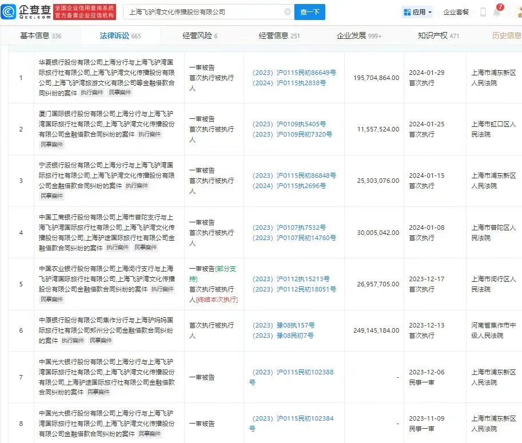
Task: Open case number (2023)沪0109执5405号
Action: (x=289, y=124)
